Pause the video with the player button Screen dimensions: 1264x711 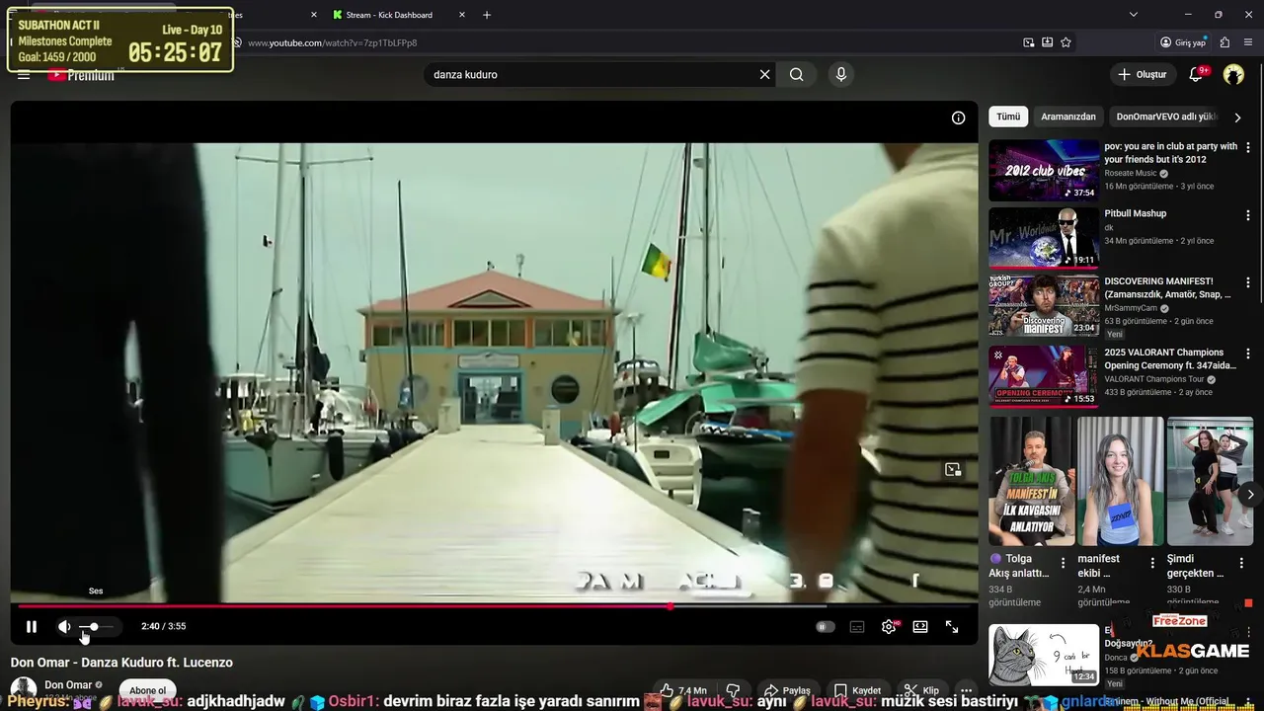(32, 626)
